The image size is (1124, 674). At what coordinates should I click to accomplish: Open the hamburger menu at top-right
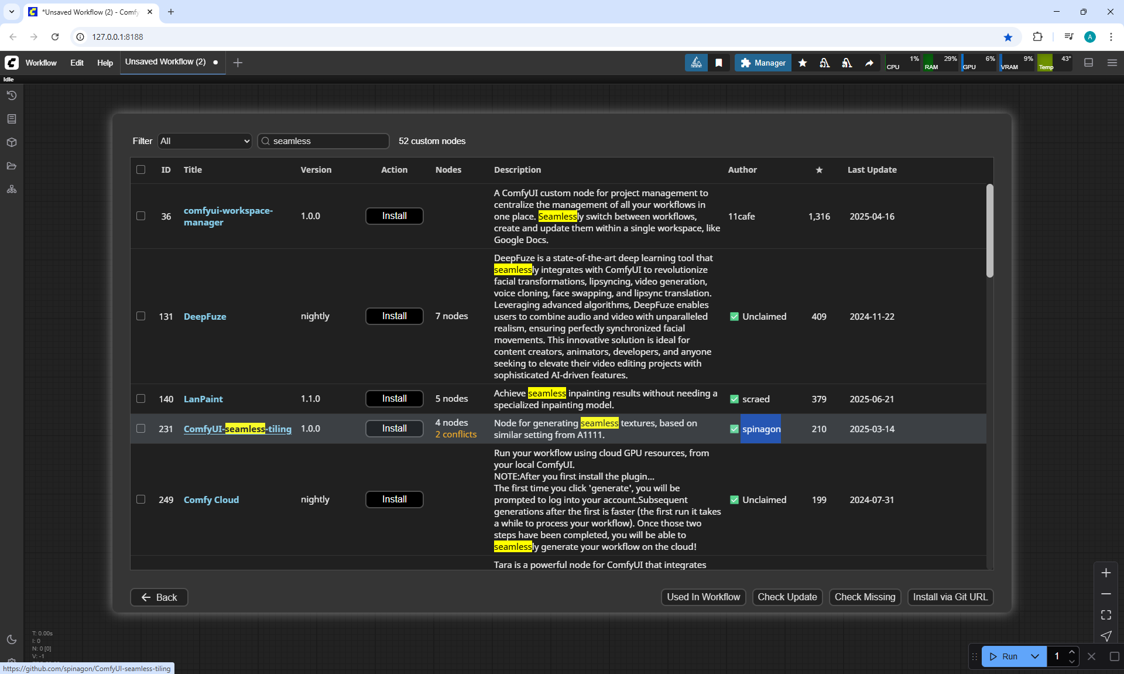[1112, 63]
